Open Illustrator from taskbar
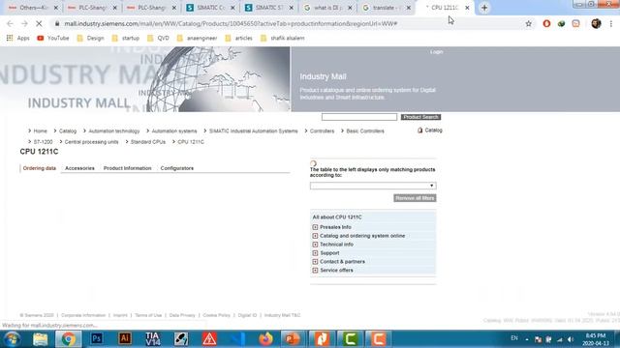This screenshot has height=348, width=620. pyautogui.click(x=125, y=339)
